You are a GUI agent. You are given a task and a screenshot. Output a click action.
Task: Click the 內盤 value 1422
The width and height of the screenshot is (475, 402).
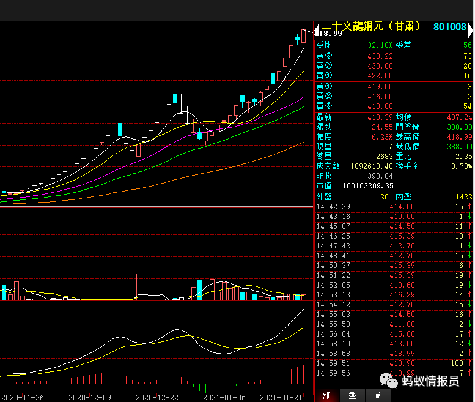(464, 197)
